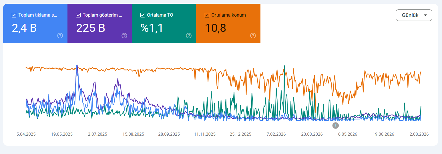Open help icon on Toplam tıklama card
The image size is (442, 154).
coord(60,36)
